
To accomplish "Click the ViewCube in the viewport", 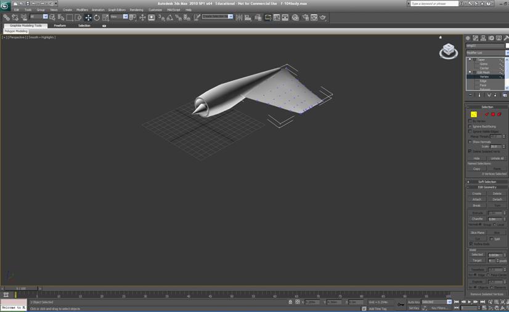I will 449,51.
